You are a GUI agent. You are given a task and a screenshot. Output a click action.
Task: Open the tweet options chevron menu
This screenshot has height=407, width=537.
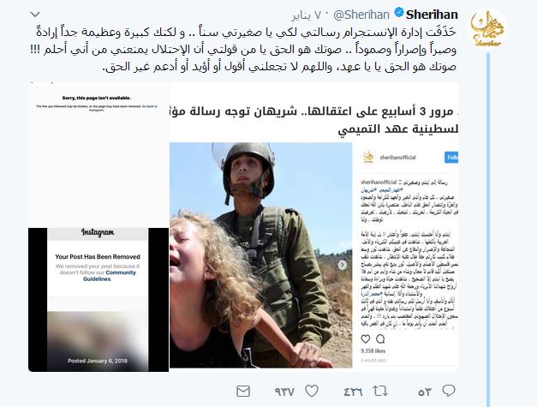pos(35,15)
